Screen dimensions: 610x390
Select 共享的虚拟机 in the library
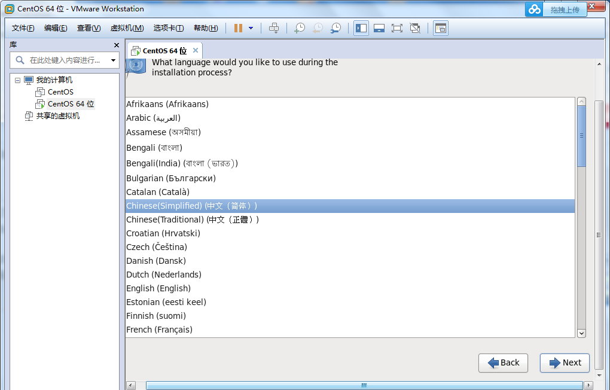click(57, 116)
